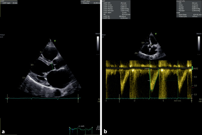Select the small 2D thumbnail above the Doppler trace
This screenshot has width=202, height=135.
click(x=151, y=45)
